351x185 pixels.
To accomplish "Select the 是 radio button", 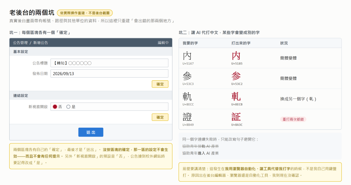I will pyautogui.click(x=68, y=107).
